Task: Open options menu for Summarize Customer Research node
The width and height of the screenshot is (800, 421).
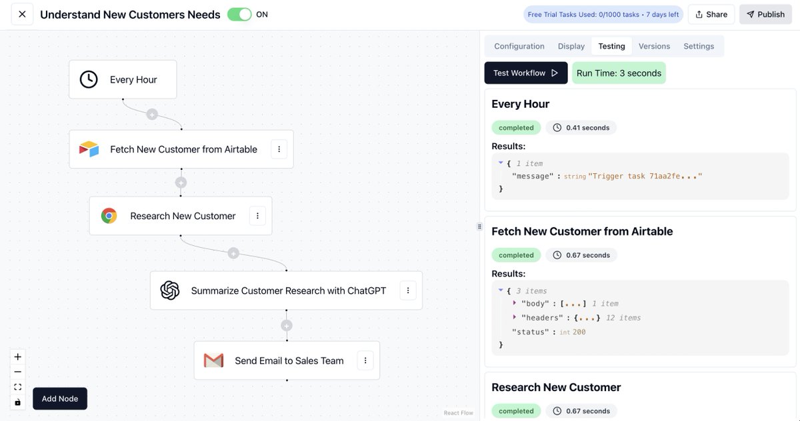Action: pos(408,290)
